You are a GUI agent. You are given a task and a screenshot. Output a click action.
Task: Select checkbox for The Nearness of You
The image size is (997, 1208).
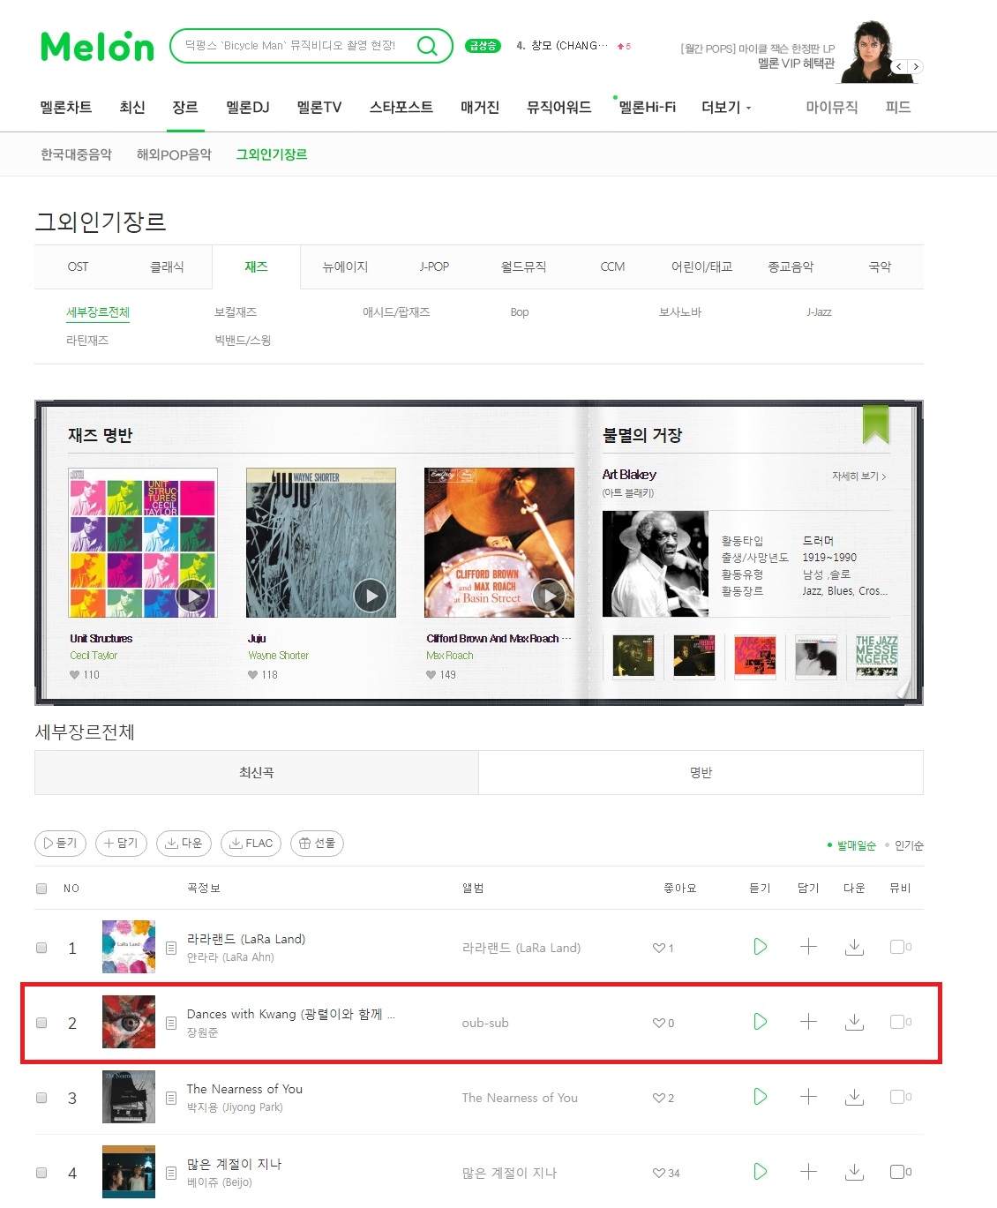(x=41, y=1098)
